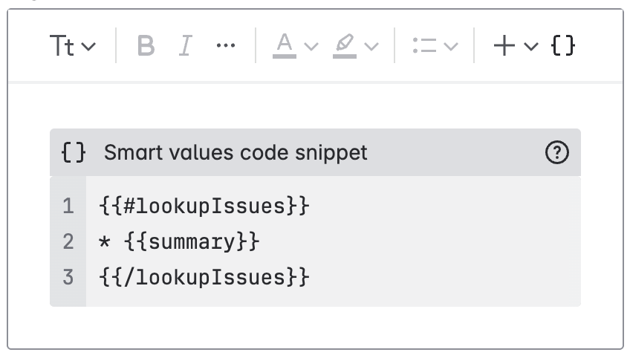The image size is (630, 358).
Task: Insert smart values with braces toolbar icon
Action: pos(563,46)
